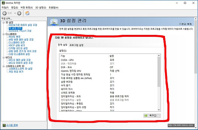Open 바탕 화면 크기 및 위치 조정
198x130 pixels.
(23, 51)
